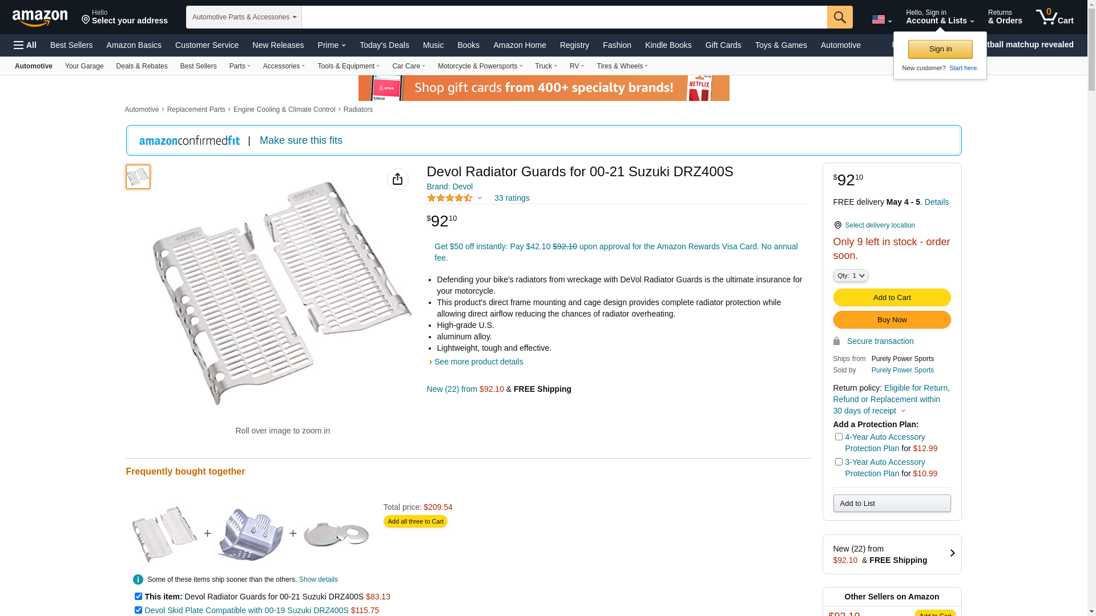Uncheck the Devol Skid Plate item checkbox
The height and width of the screenshot is (616, 1096).
pos(138,610)
